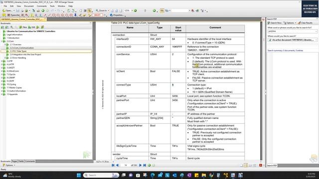Screen dimensions: 319x179
Task: Click the Open toolbar button
Action: pyautogui.click(x=8, y=10)
